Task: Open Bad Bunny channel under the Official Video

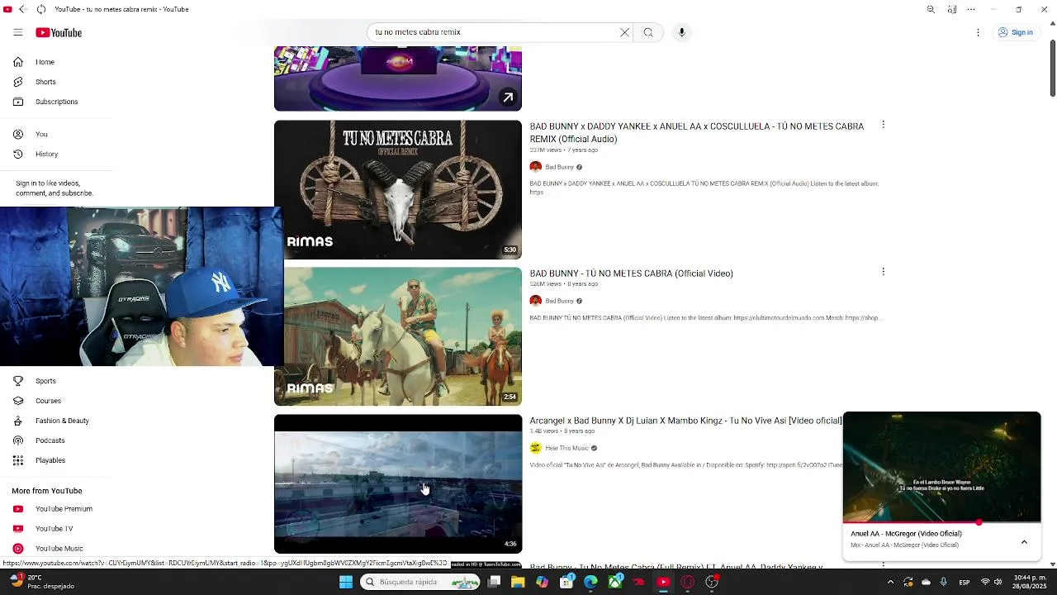Action: [559, 301]
